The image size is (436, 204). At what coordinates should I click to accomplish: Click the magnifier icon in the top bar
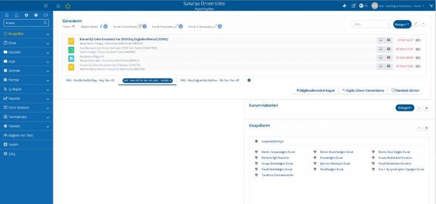pos(58,6)
